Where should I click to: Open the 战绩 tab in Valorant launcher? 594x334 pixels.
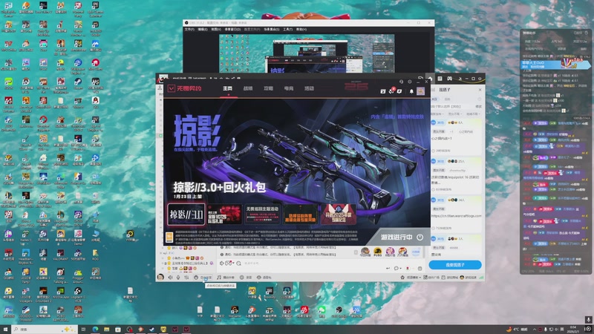(x=248, y=88)
